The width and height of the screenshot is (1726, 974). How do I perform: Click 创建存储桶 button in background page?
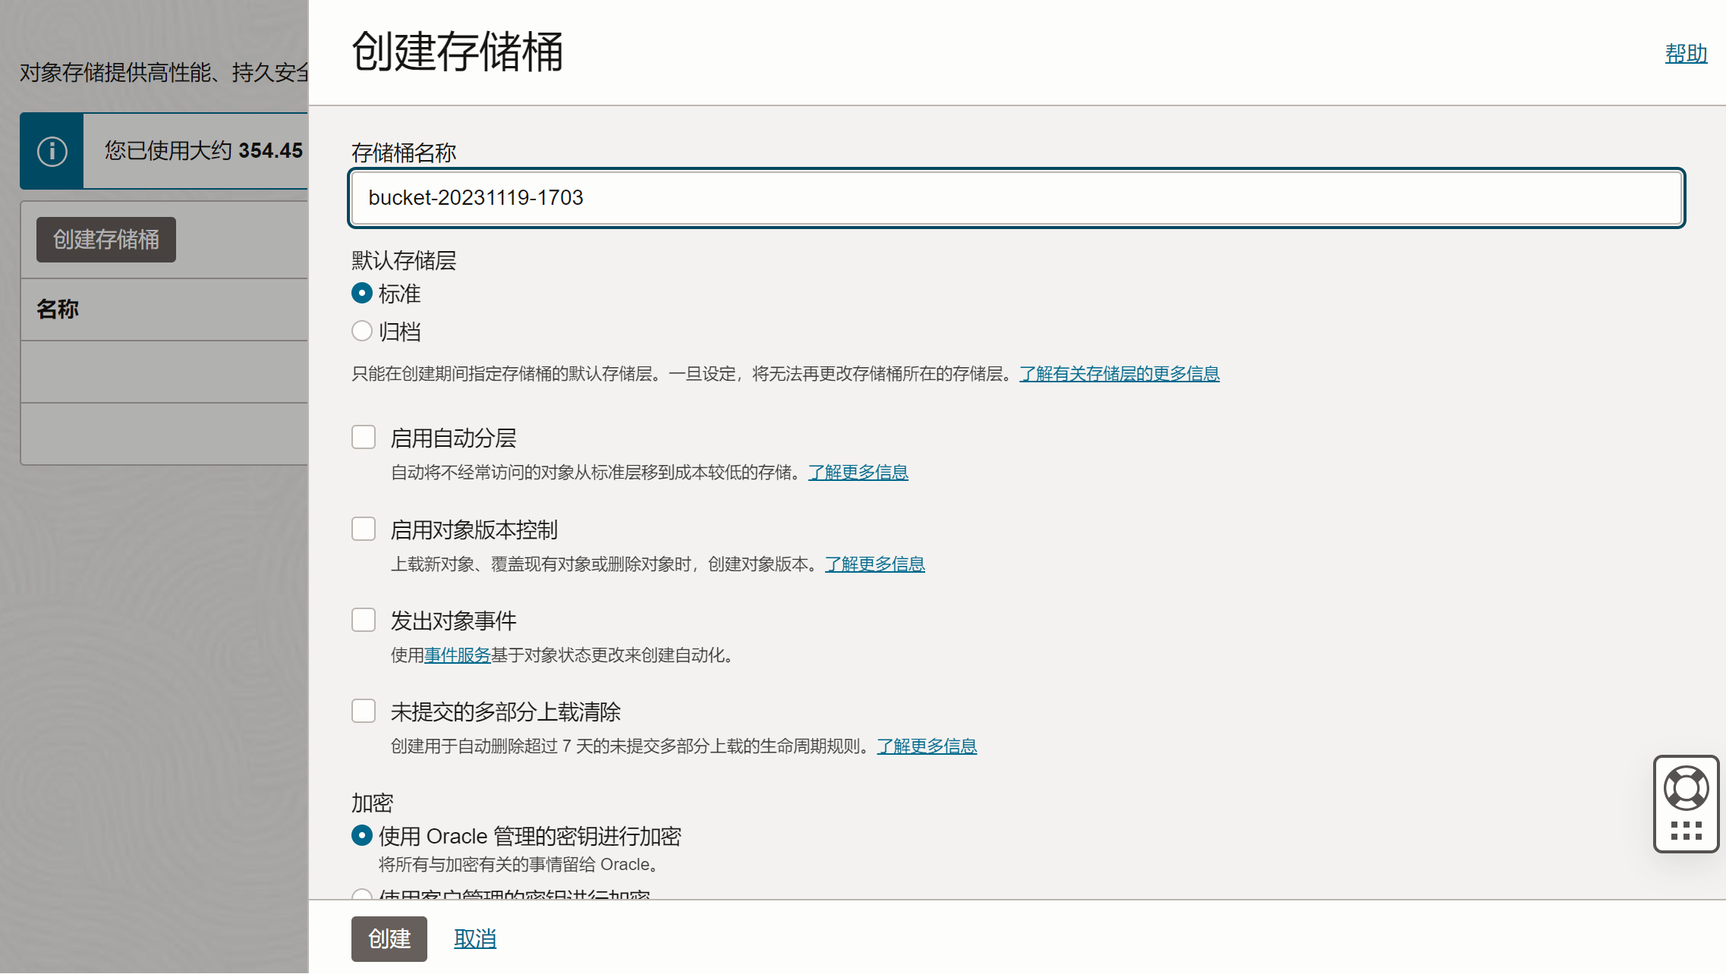point(106,240)
